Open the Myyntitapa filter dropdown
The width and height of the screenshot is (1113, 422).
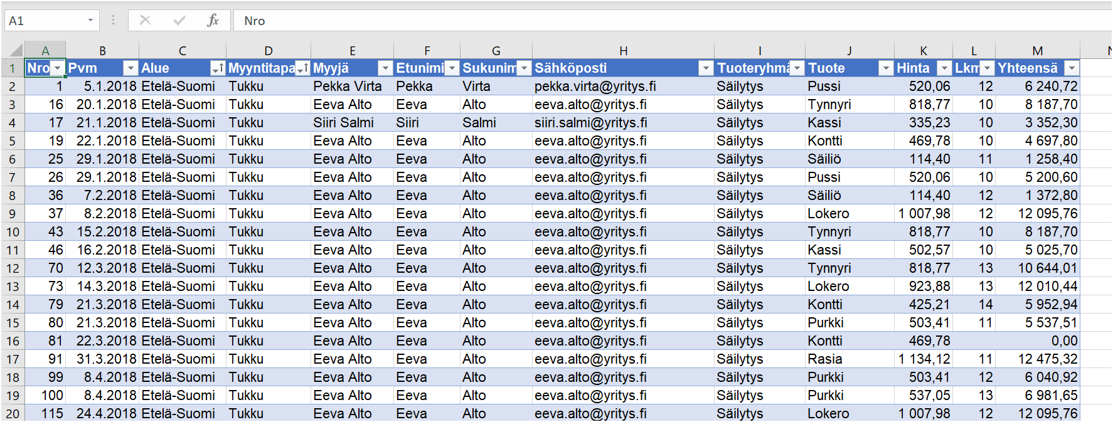(x=302, y=68)
